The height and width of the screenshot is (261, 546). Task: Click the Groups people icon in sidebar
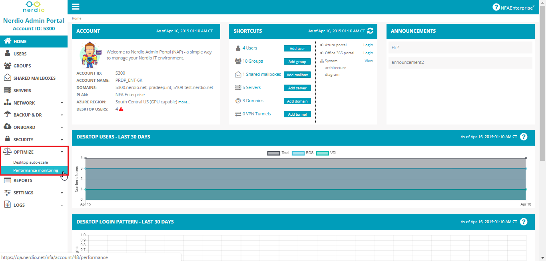point(7,66)
